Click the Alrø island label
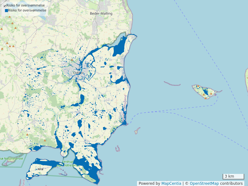Viewport: 248px width, 186px height. click(x=41, y=169)
